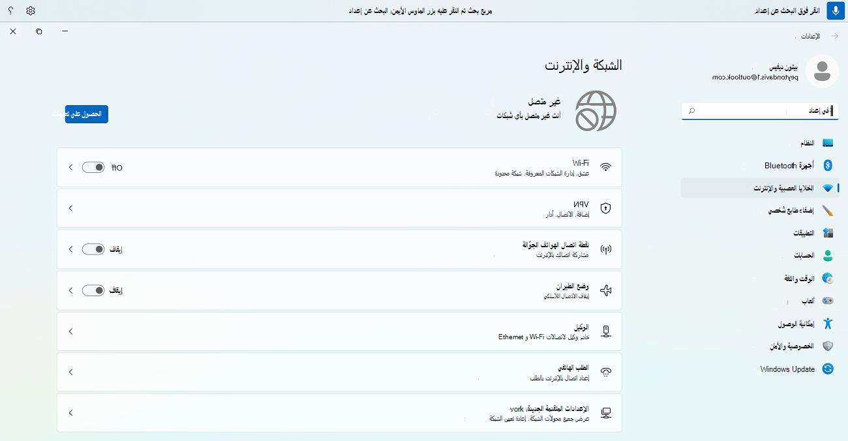This screenshot has width=848, height=441.
Task: Expand the Wi-Fi row chevron
Action: pyautogui.click(x=70, y=168)
